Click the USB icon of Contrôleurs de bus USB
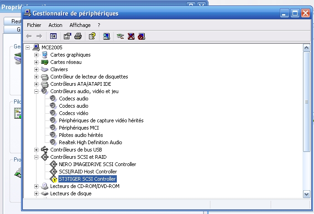Screen dimensions: 314x214 pos(45,150)
